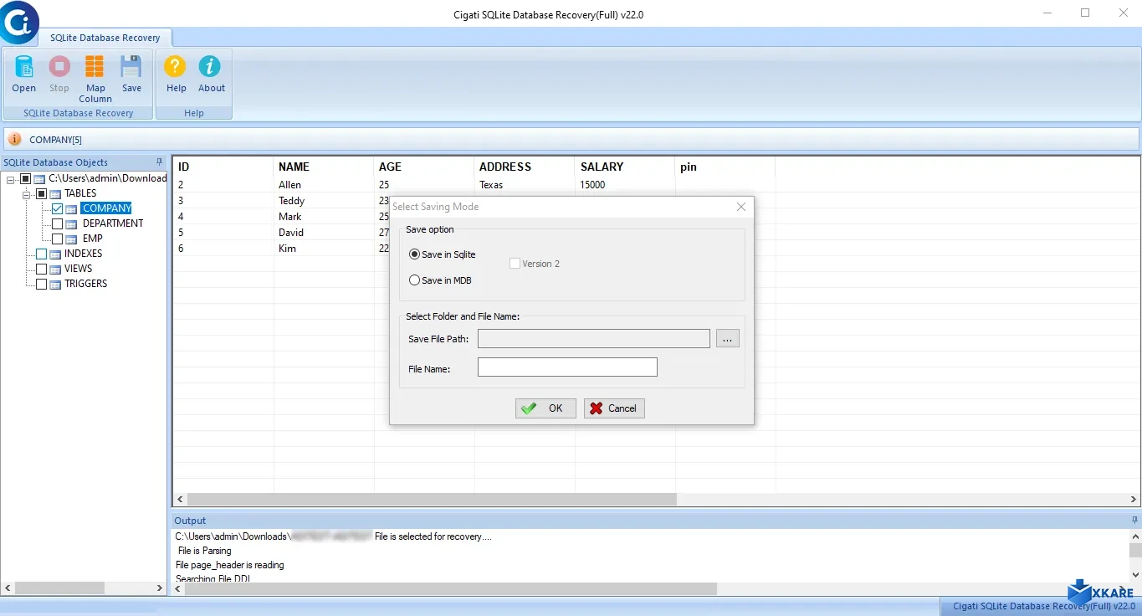The width and height of the screenshot is (1142, 616).
Task: Click the ADDRESS column header
Action: pyautogui.click(x=525, y=167)
